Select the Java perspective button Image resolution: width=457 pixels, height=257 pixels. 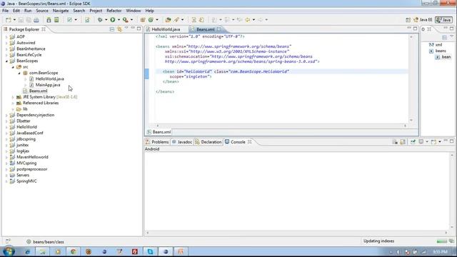pyautogui.click(x=443, y=20)
